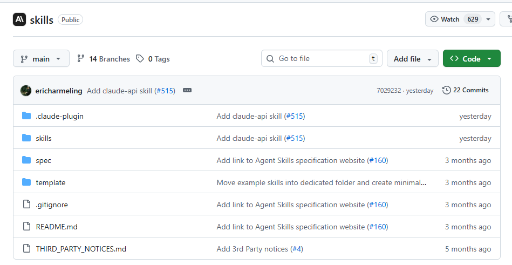Open #515 link in the .claude-plugin row
Image resolution: width=512 pixels, height=265 pixels.
point(295,117)
